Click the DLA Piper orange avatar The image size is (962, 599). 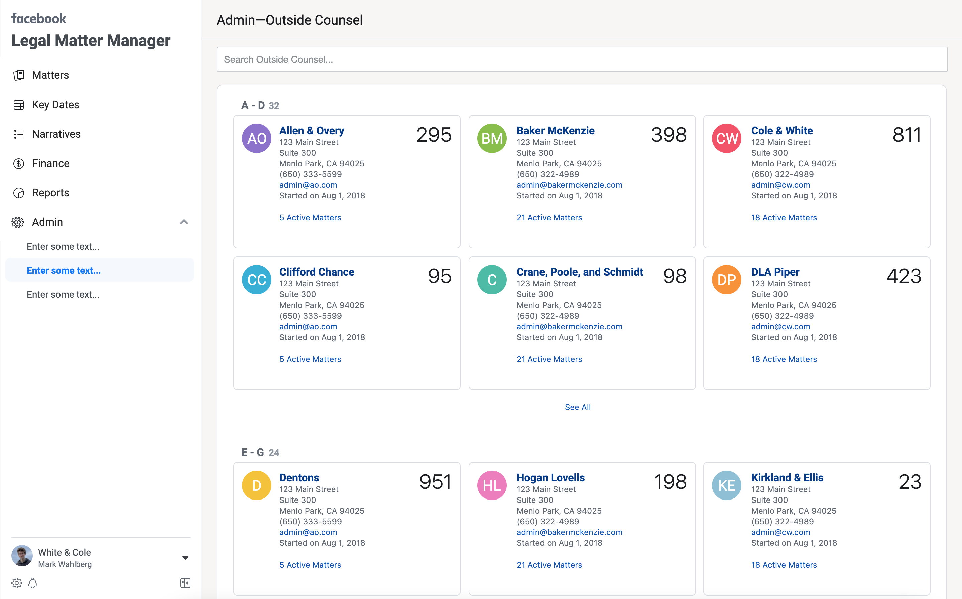click(726, 280)
